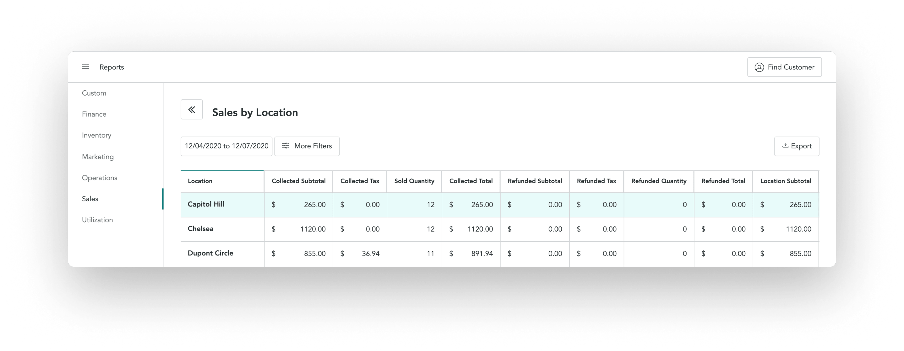The height and width of the screenshot is (351, 904).
Task: Click the Export download icon
Action: click(x=785, y=146)
